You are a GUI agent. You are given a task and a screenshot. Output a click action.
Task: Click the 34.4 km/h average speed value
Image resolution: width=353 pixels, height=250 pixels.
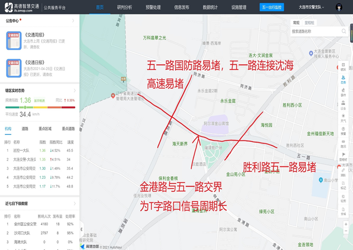tap(25, 114)
